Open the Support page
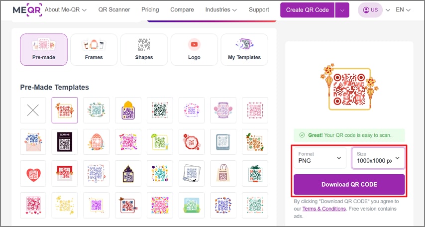This screenshot has height=227, width=425. [259, 10]
